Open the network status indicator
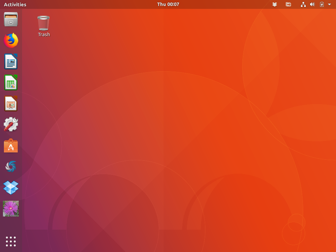336x252 pixels. coord(303,5)
